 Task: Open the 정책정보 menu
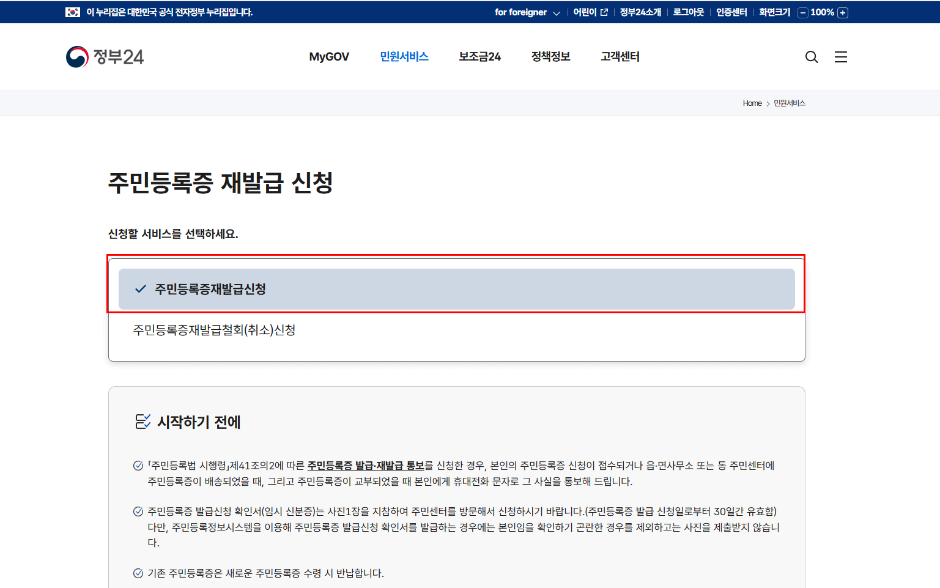point(550,56)
